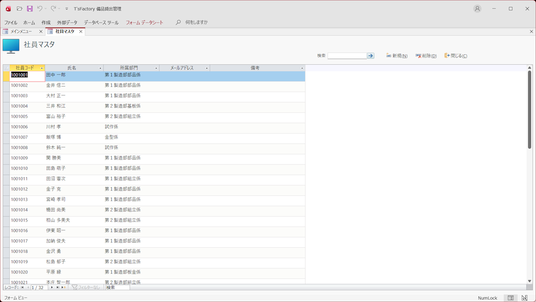Expand the 所属部門 column dropdown arrow
The image size is (536, 302).
click(156, 68)
